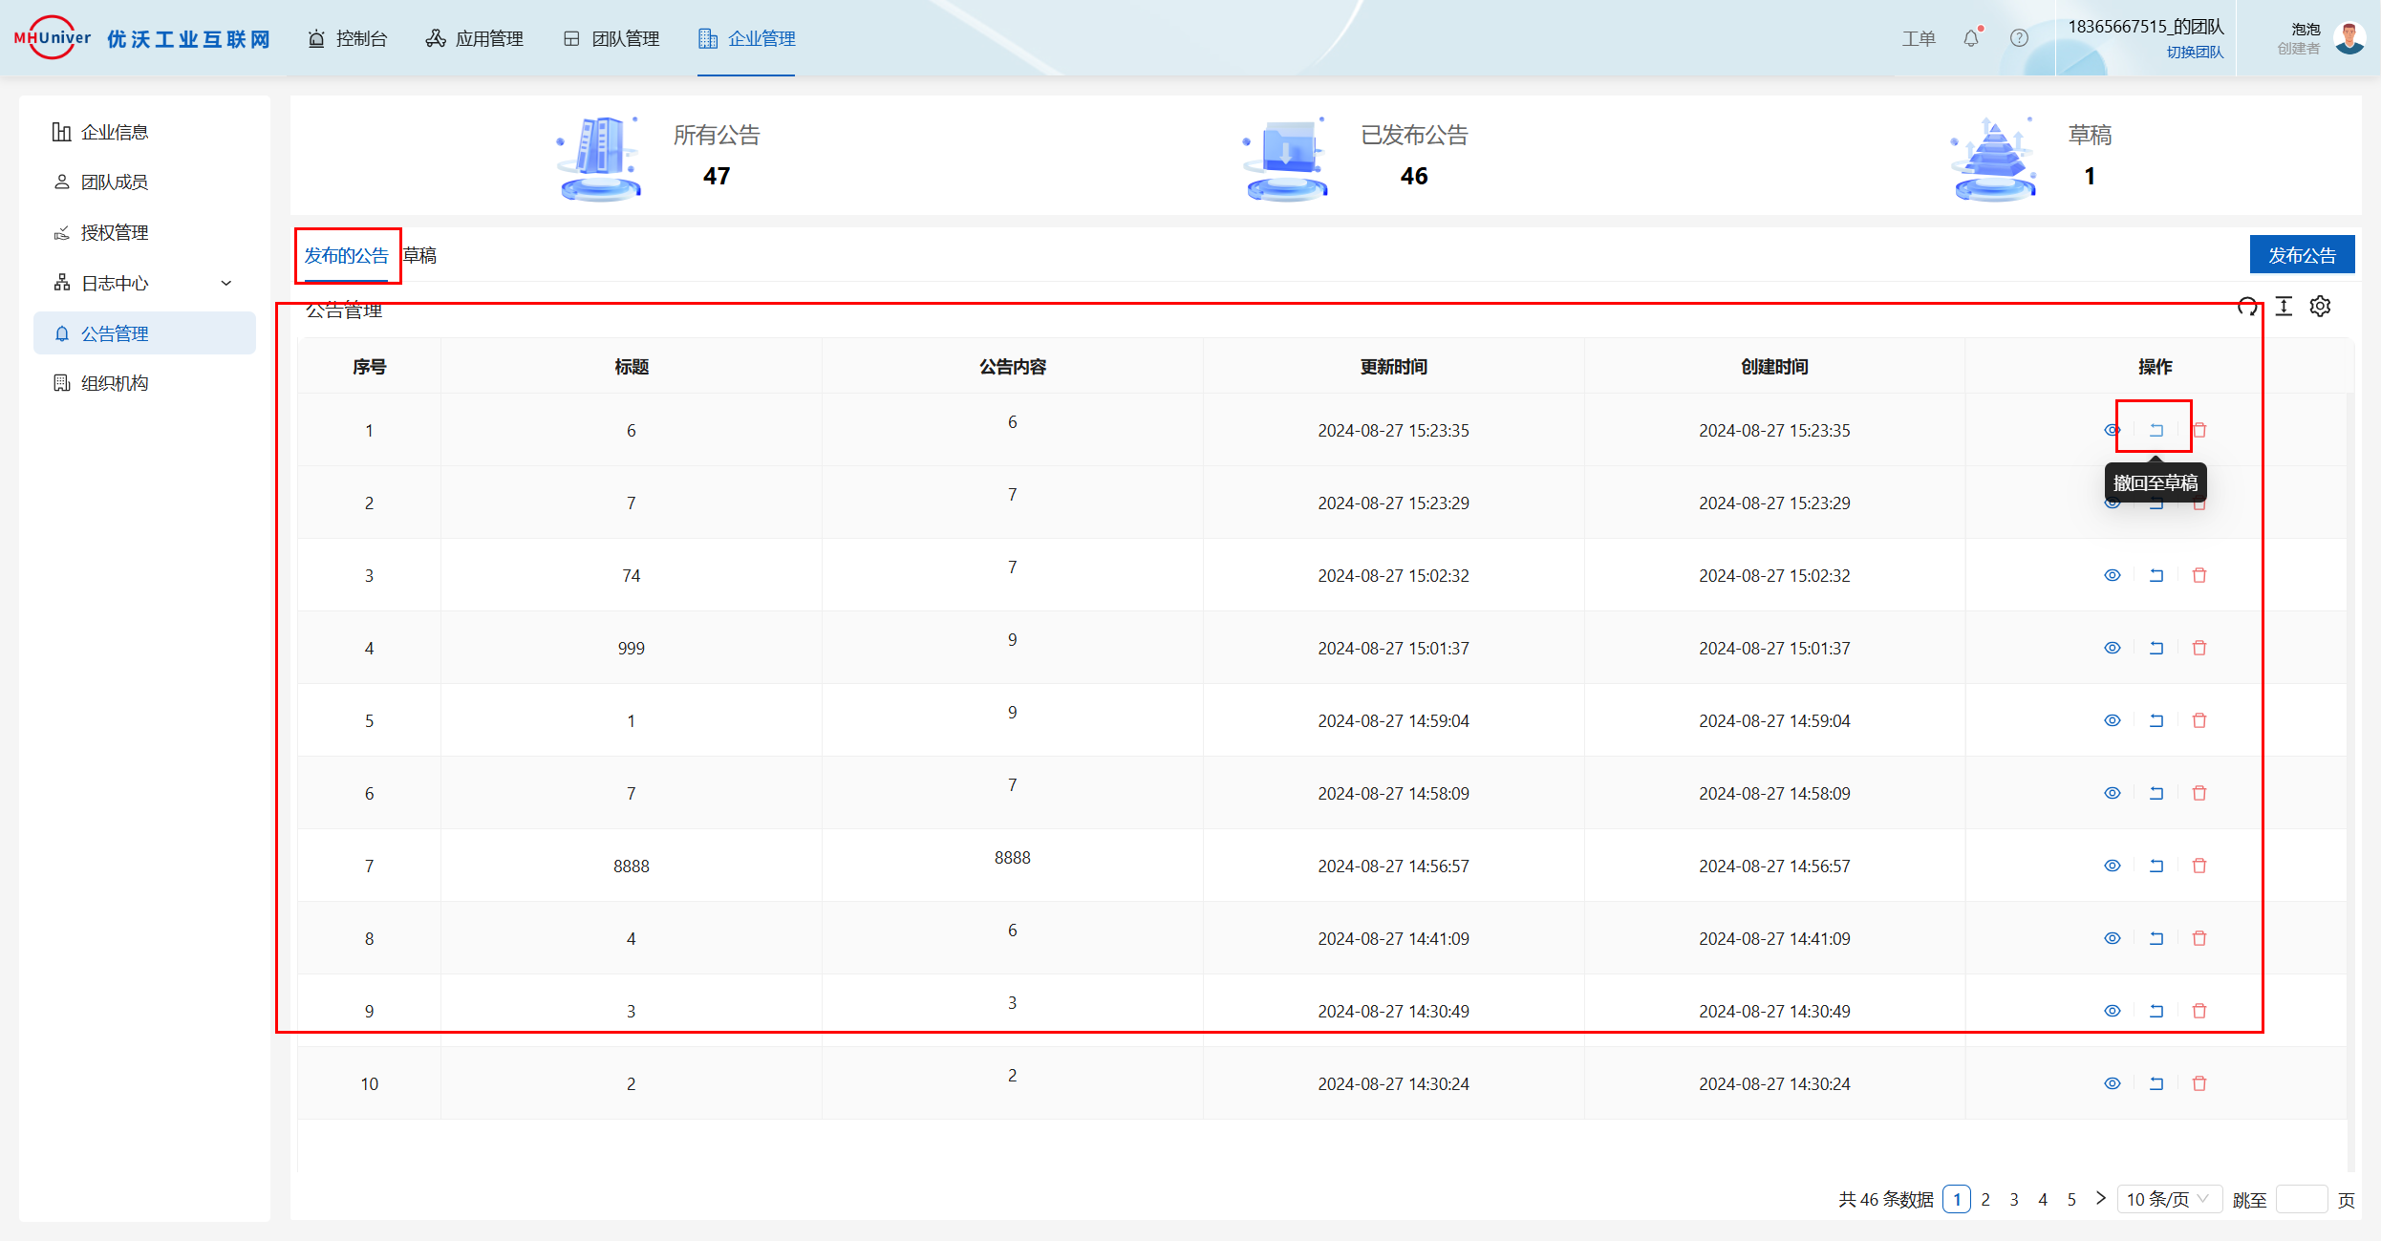The image size is (2381, 1241).
Task: Click the table refresh icon
Action: coord(2247,307)
